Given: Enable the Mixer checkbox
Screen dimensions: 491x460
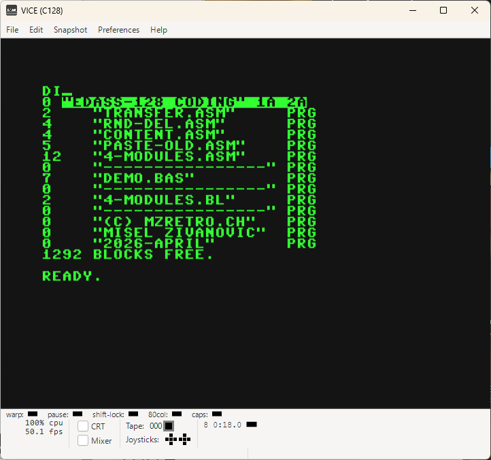Looking at the screenshot, I should tap(83, 440).
